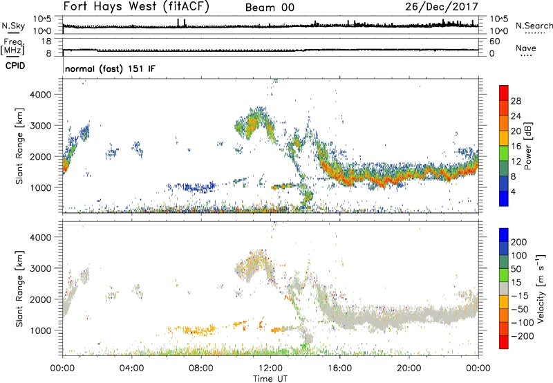Click the blue top segment of Velocity colorbar
The height and width of the screenshot is (383, 553).
point(504,235)
